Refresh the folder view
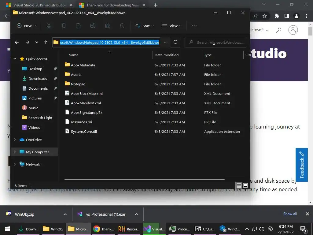This screenshot has width=313, height=235. tap(175, 42)
